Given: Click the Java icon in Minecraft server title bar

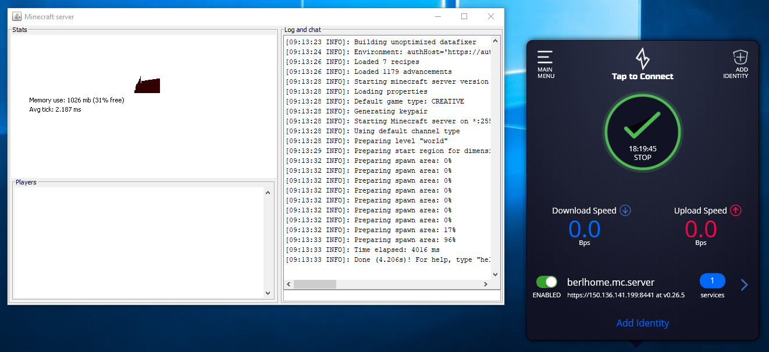Looking at the screenshot, I should [x=17, y=17].
